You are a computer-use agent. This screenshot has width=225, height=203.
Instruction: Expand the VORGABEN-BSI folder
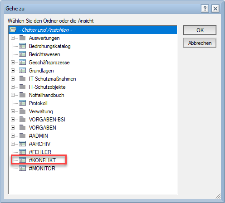13,120
